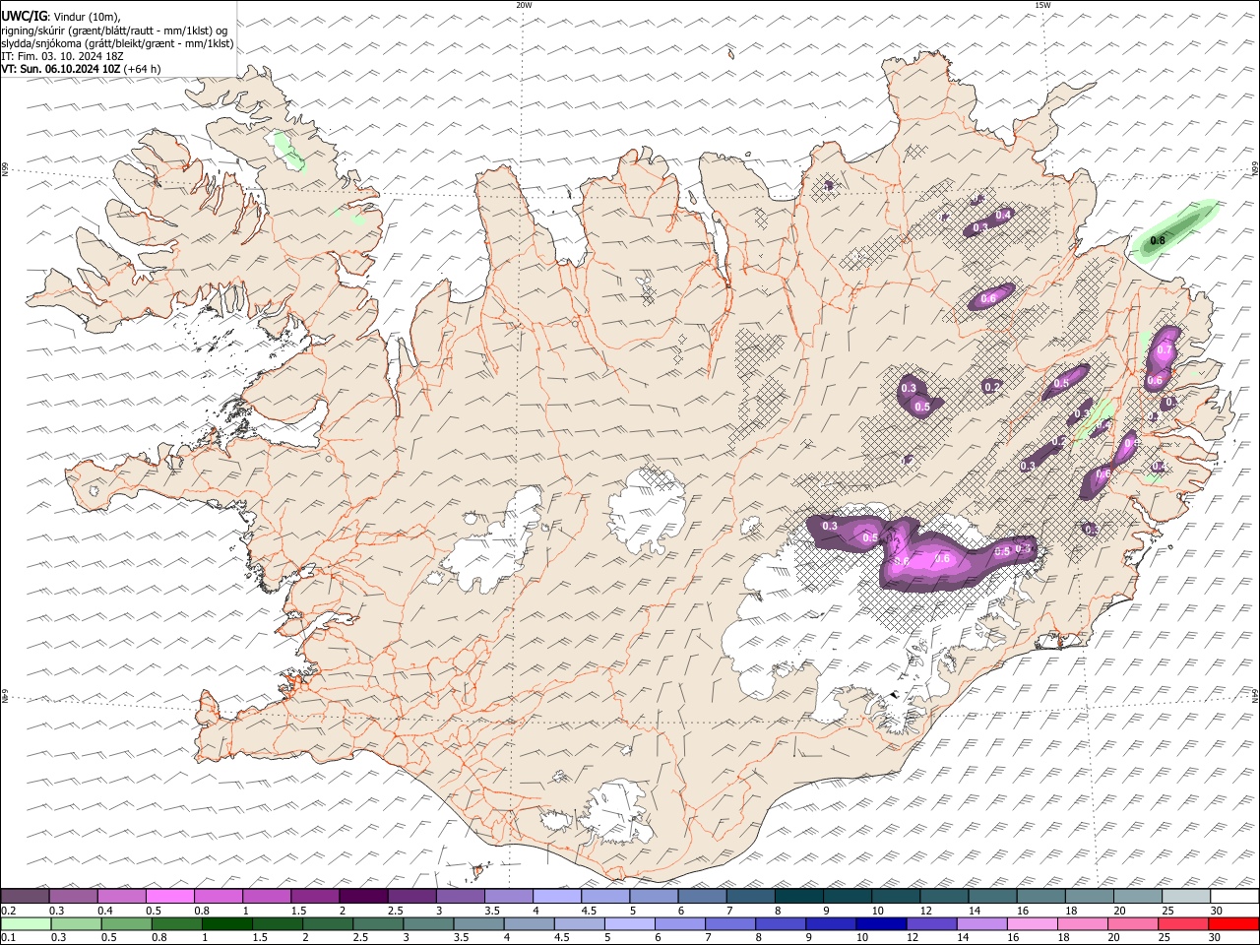Click the 'VT: Sun. 06.10.2024 10Z' valid time line
The width and height of the screenshot is (1260, 945).
[60, 69]
